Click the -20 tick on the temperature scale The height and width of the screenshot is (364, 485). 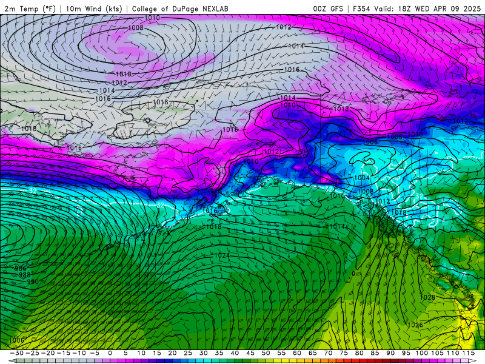pyautogui.click(x=48, y=353)
